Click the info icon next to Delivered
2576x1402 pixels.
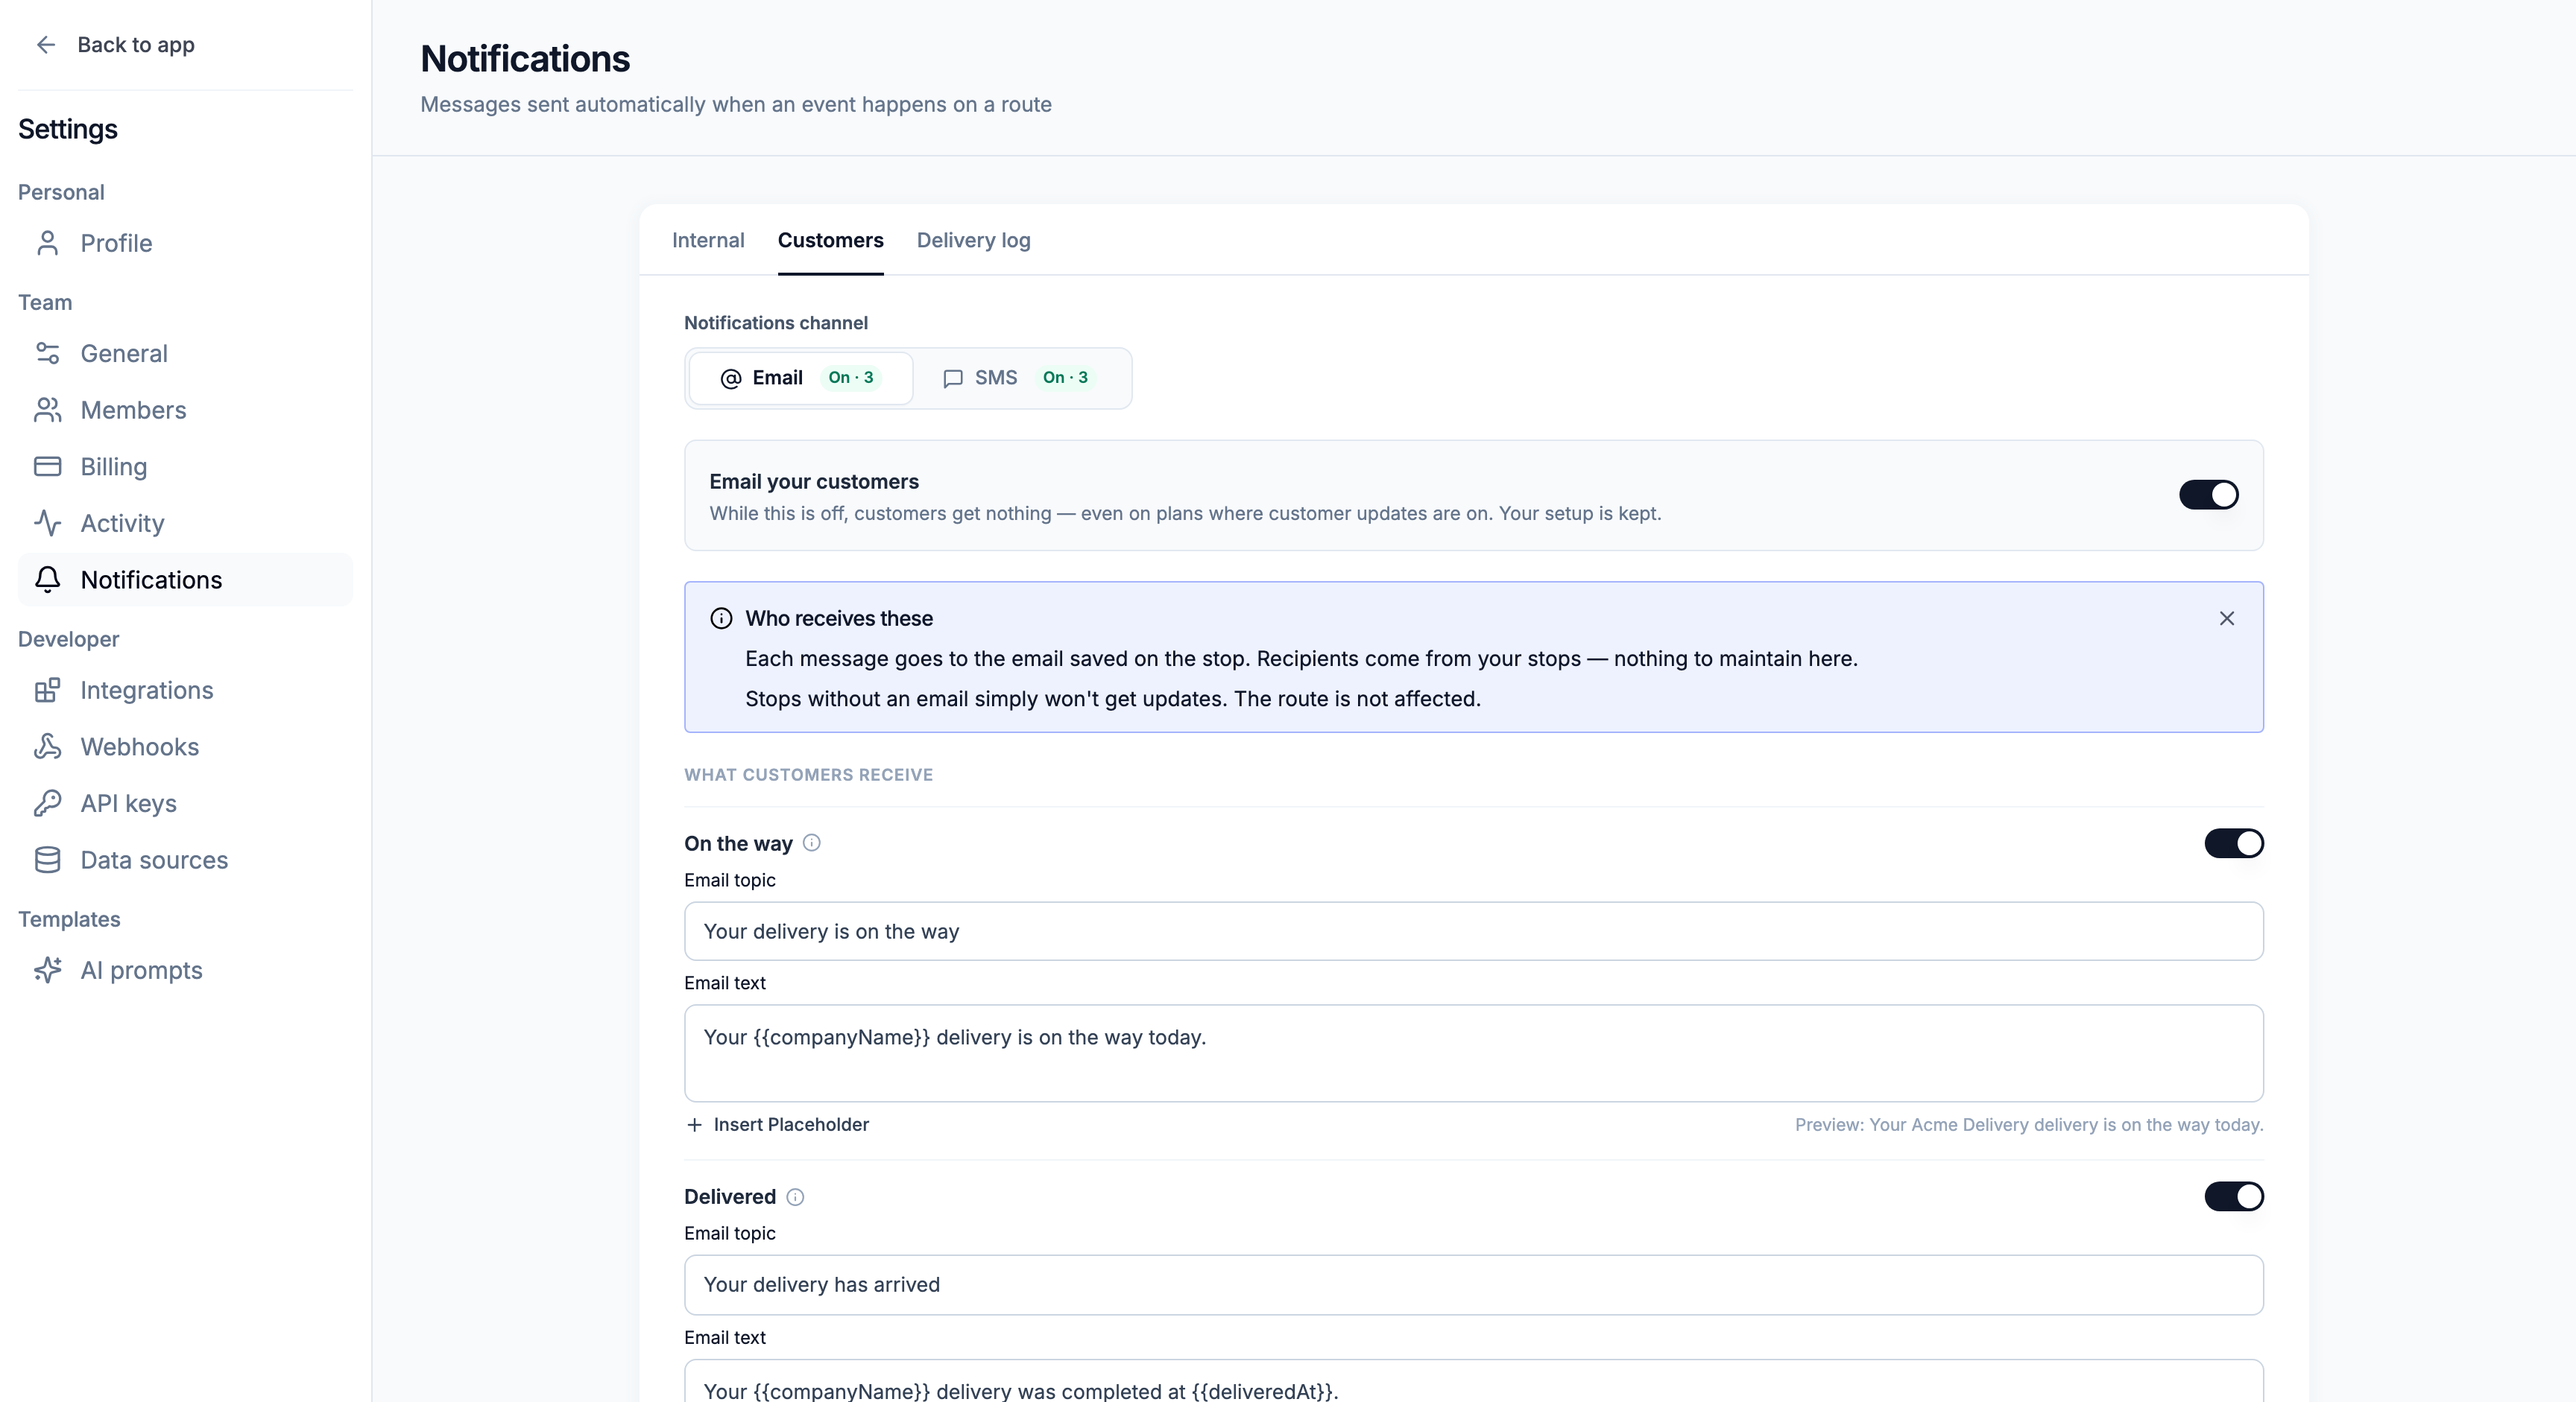coord(795,1197)
